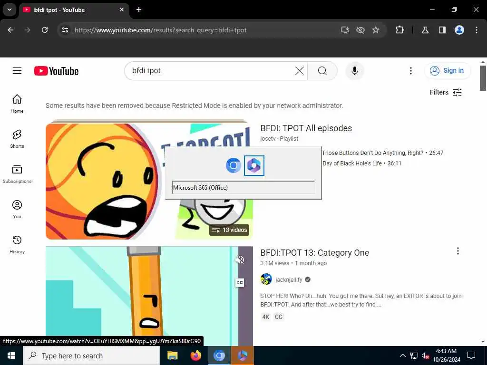The image size is (487, 365).
Task: Unmute the video preview
Action: [240, 260]
